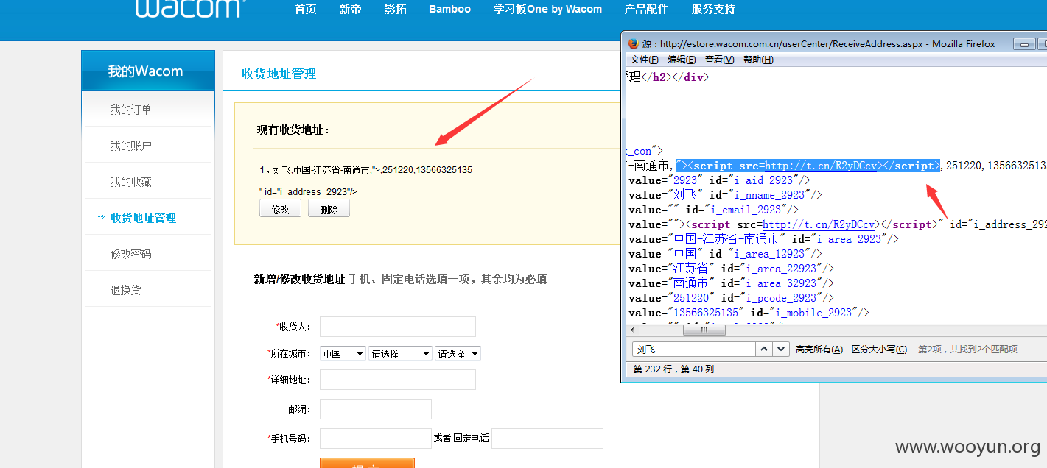Screen dimensions: 1047x468
Task: Focus the 邮编 input field
Action: [x=376, y=409]
